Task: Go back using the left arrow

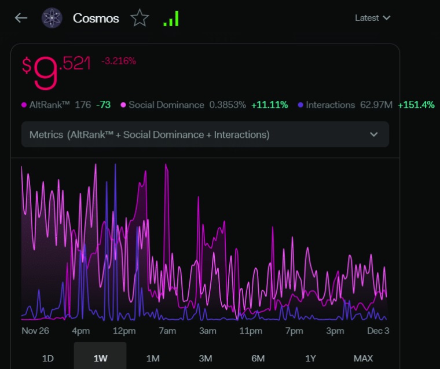Action: [21, 18]
